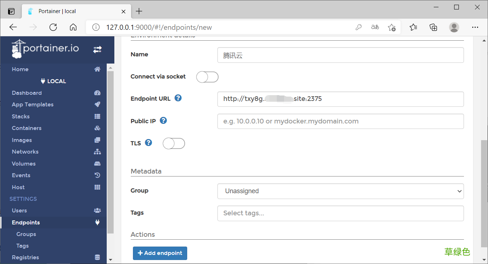Open the Group dropdown set to Unassigned
The image size is (488, 264).
(341, 191)
